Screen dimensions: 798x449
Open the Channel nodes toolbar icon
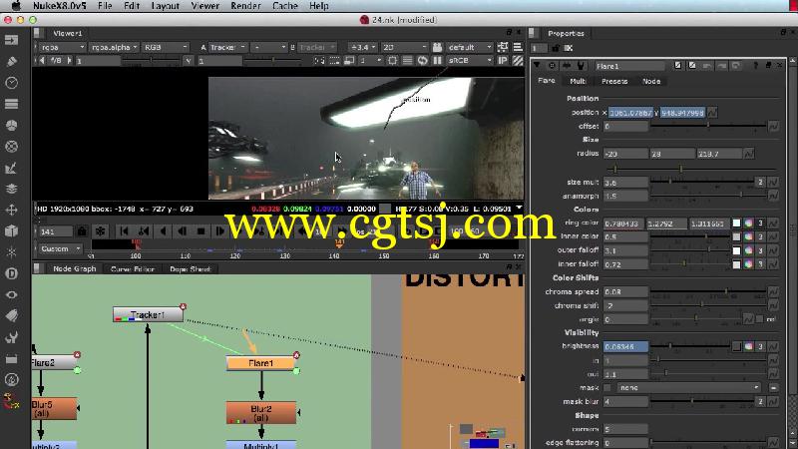(x=11, y=104)
